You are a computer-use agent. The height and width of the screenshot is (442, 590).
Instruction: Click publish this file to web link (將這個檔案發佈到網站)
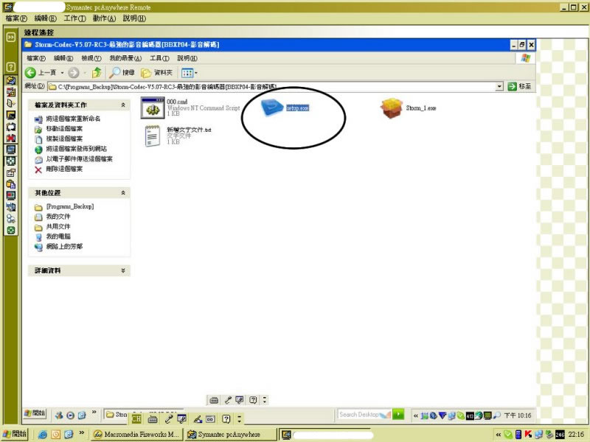tap(76, 149)
